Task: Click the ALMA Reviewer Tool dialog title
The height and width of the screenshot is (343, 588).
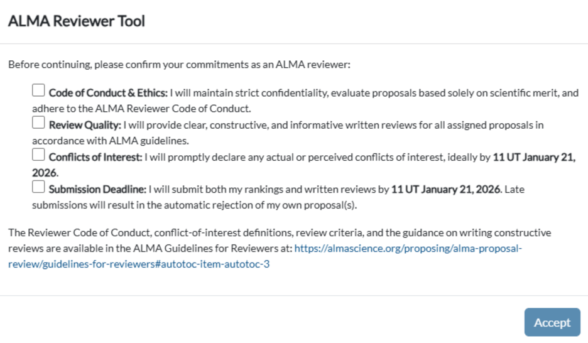Action: click(x=76, y=21)
